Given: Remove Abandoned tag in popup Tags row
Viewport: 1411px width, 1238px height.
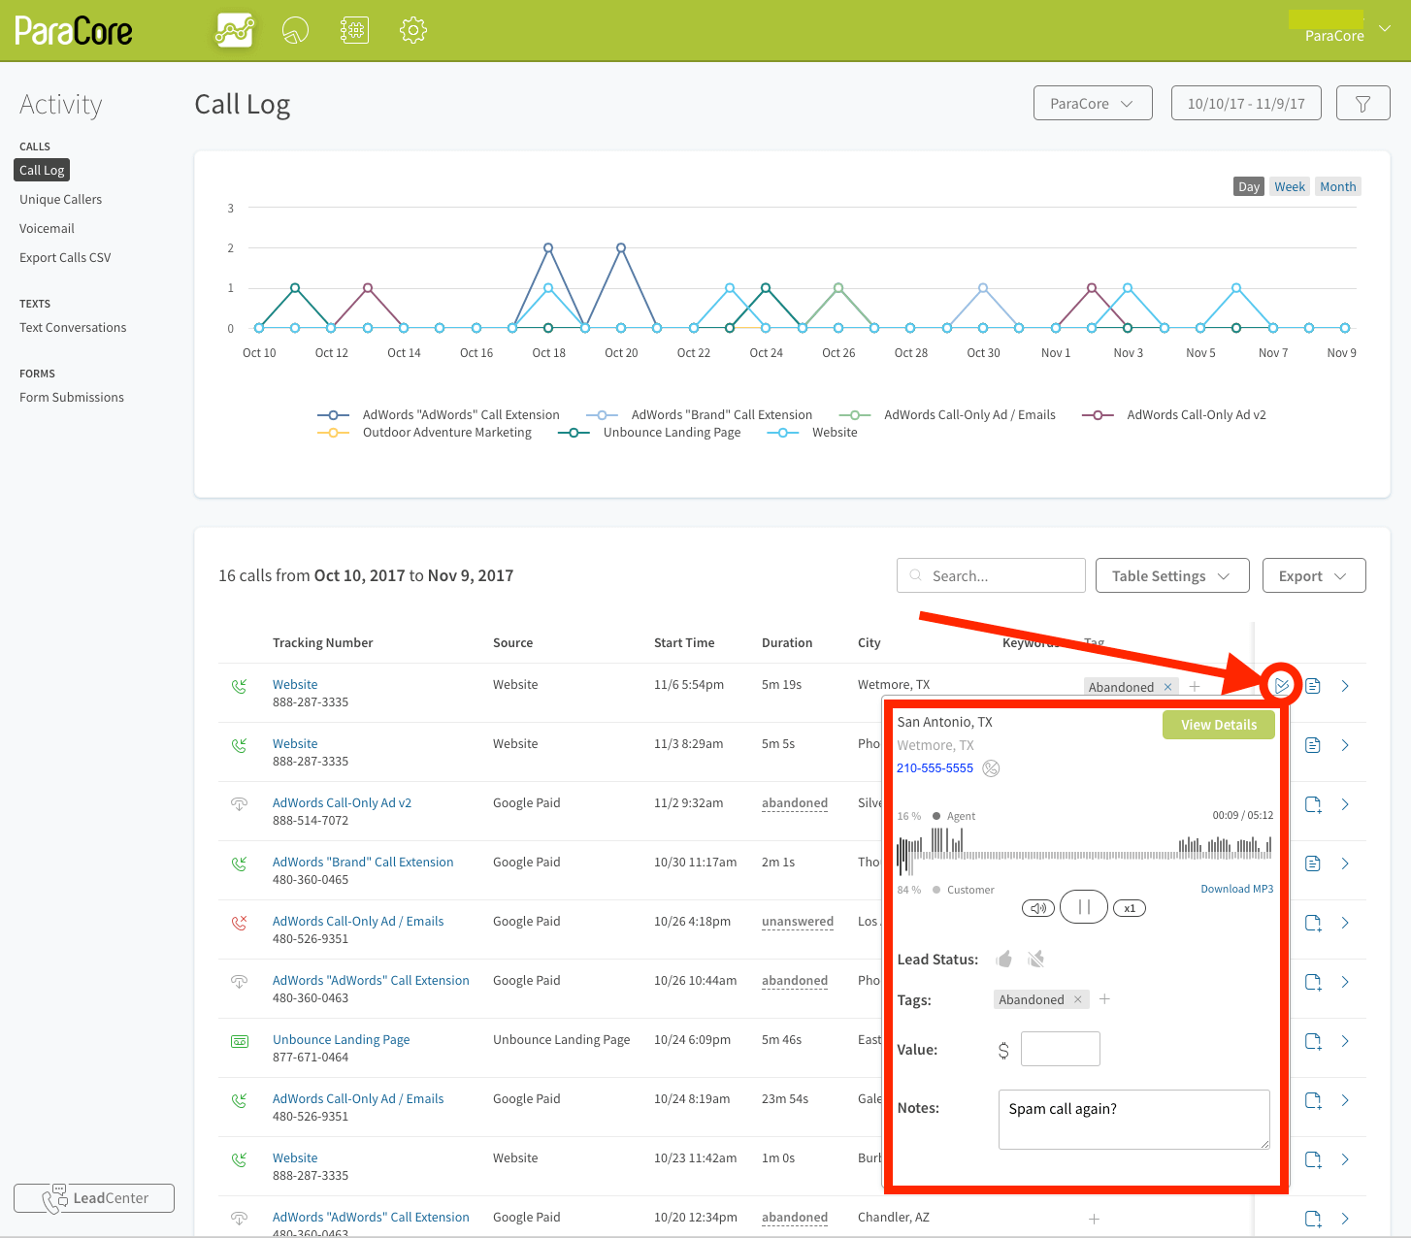Looking at the screenshot, I should tap(1077, 999).
